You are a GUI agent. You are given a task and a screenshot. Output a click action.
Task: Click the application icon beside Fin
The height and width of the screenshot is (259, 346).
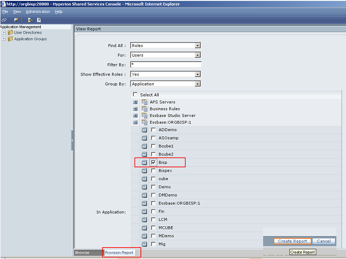point(144,211)
